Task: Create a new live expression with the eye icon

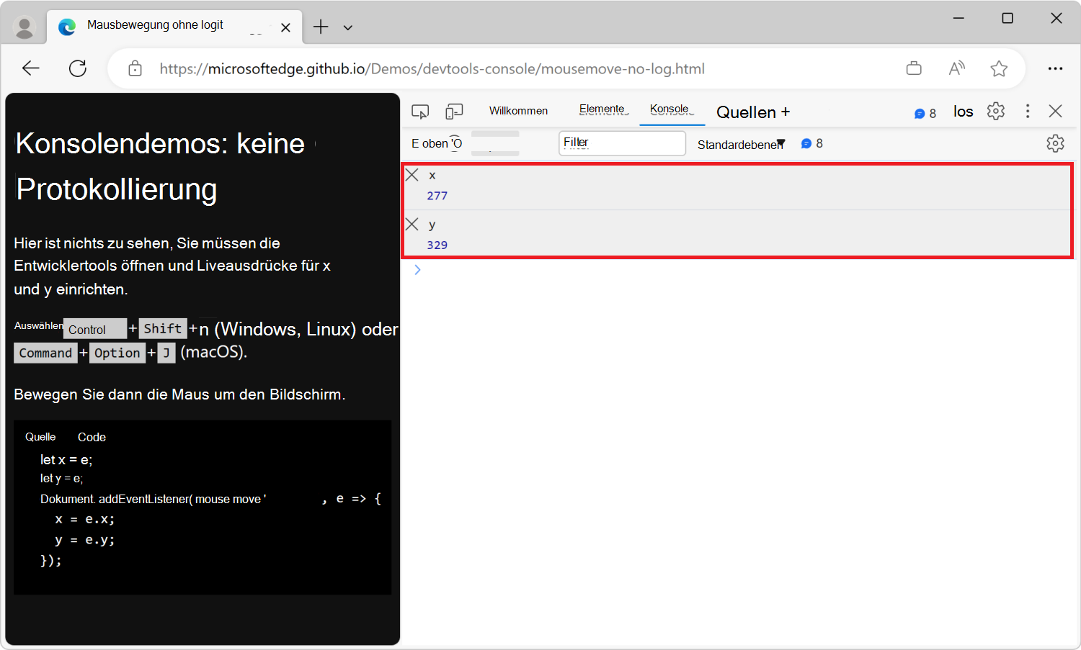Action: [x=455, y=143]
